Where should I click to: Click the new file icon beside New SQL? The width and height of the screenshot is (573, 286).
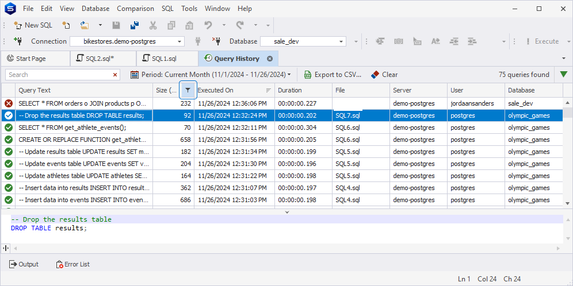66,25
